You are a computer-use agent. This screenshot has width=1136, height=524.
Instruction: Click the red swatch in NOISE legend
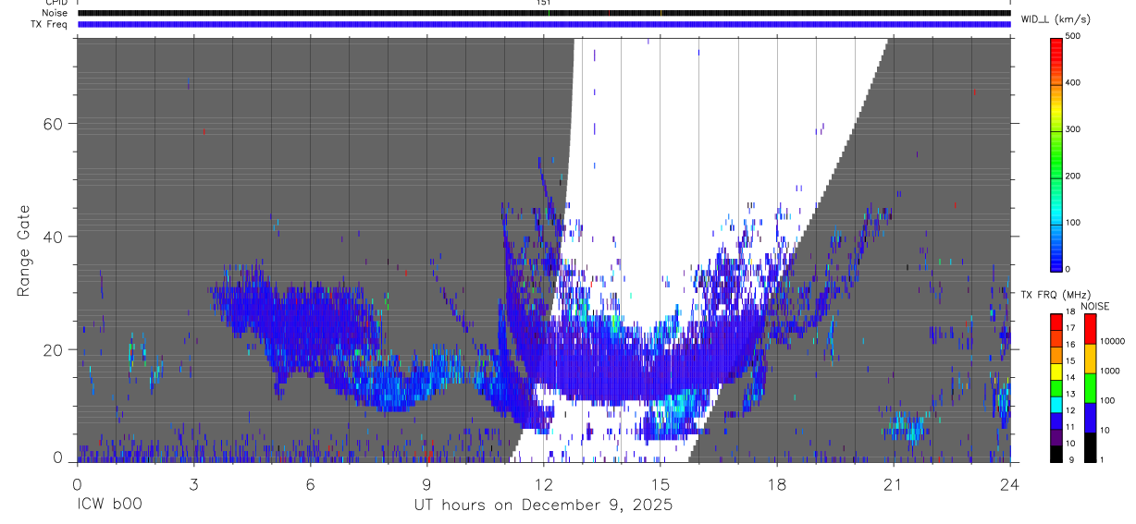point(1090,328)
